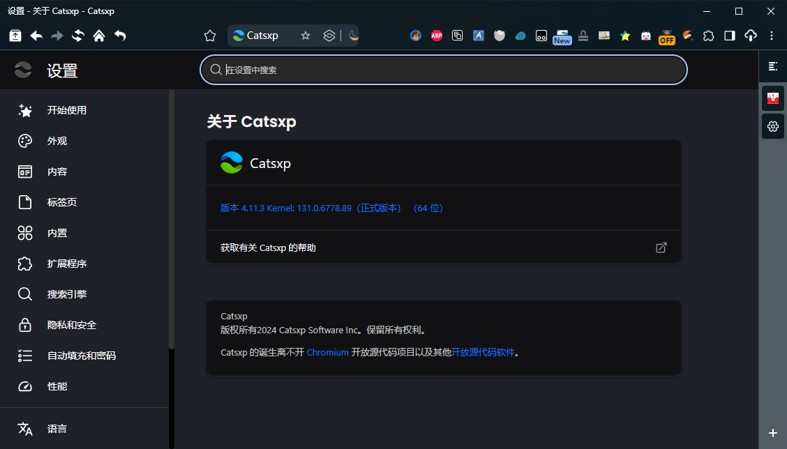The width and height of the screenshot is (787, 449).
Task: Click the undo closed tab arrow
Action: [x=120, y=36]
